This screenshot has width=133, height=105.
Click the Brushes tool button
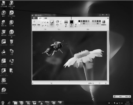(52, 24)
